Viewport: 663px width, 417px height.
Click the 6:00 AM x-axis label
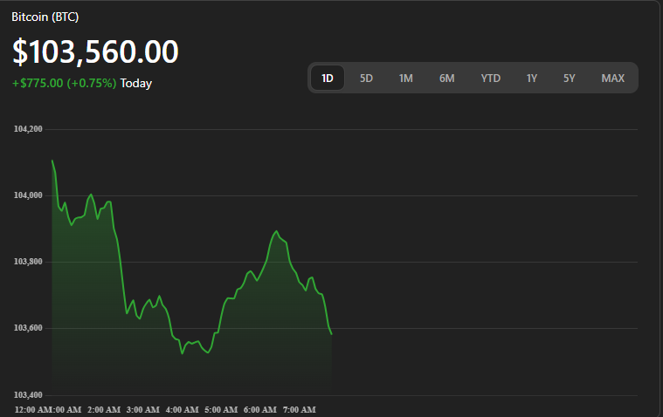pos(259,409)
